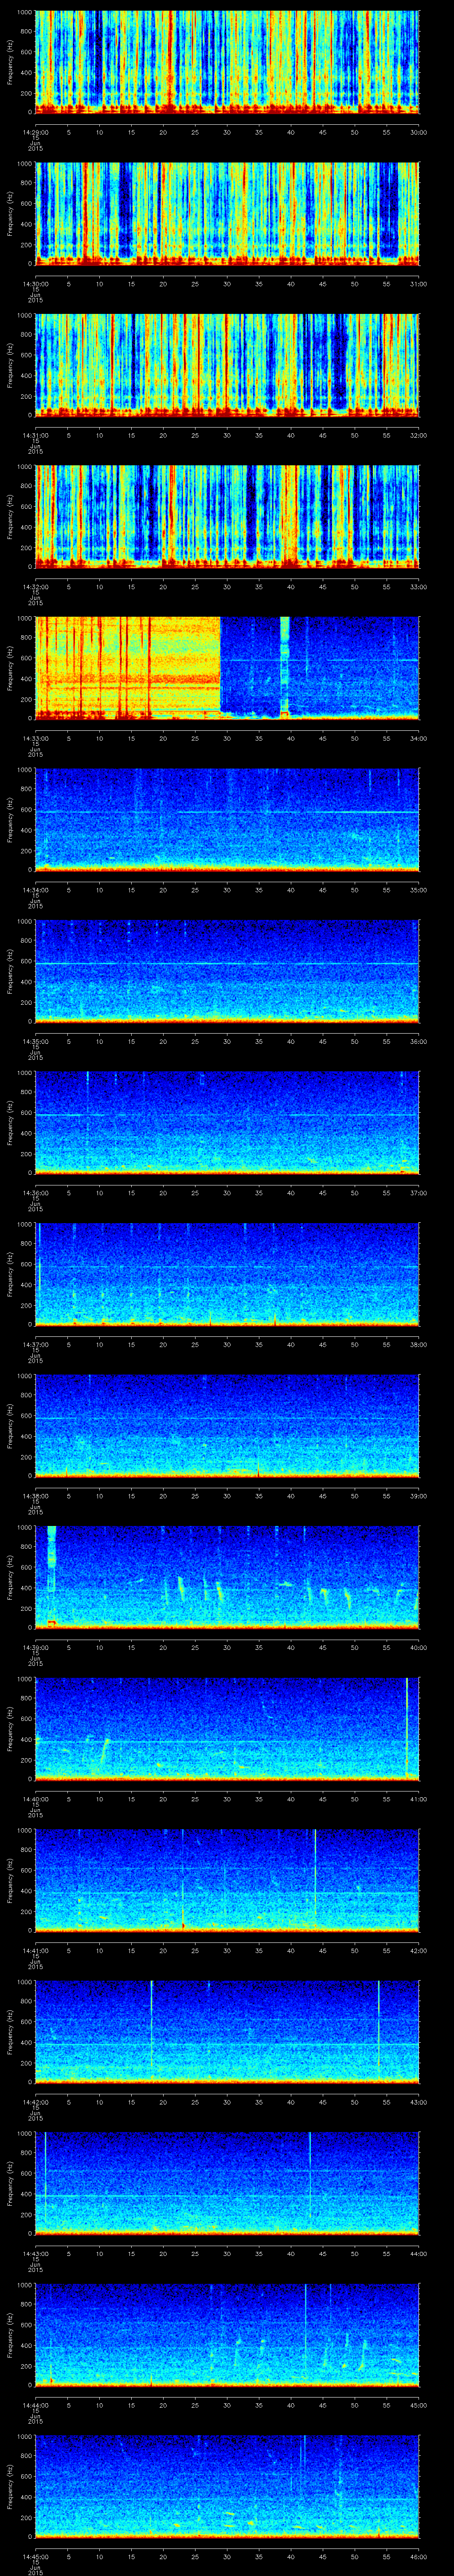Viewport: 454px width, 2576px height.
Task: Select the spectrogram panel starting at 14:45:00
Action: tap(227, 2486)
